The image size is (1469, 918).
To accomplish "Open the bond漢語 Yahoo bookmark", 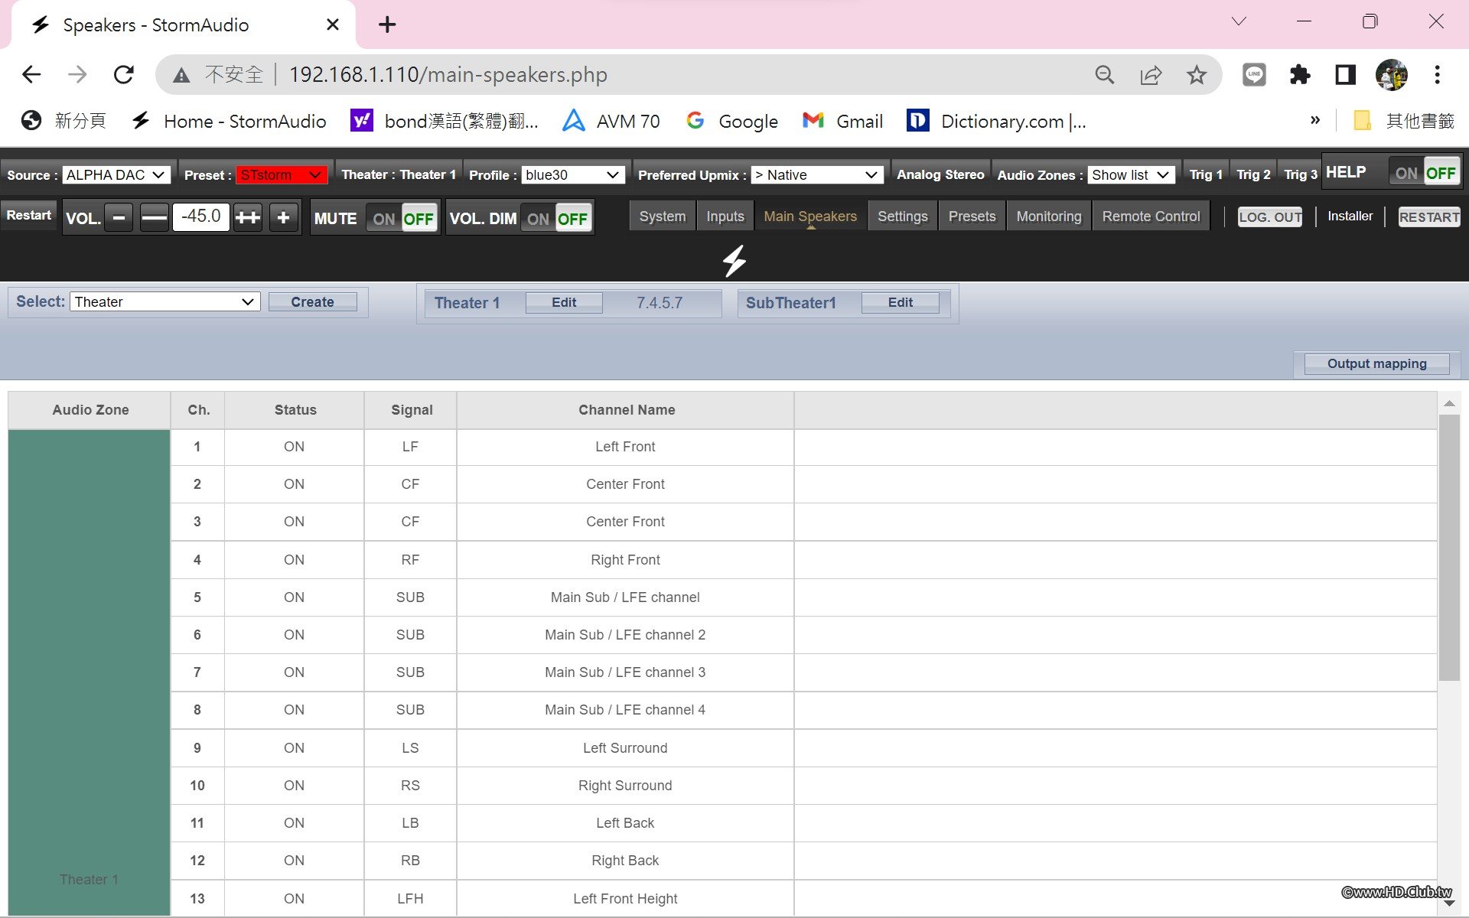I will pos(445,121).
